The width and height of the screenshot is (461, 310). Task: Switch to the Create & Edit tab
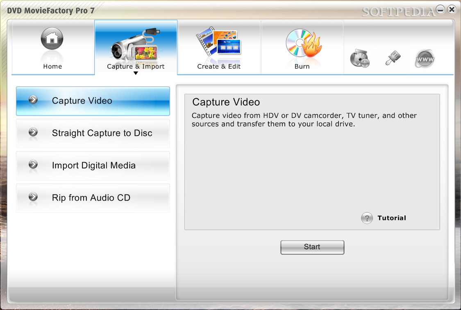[x=219, y=48]
